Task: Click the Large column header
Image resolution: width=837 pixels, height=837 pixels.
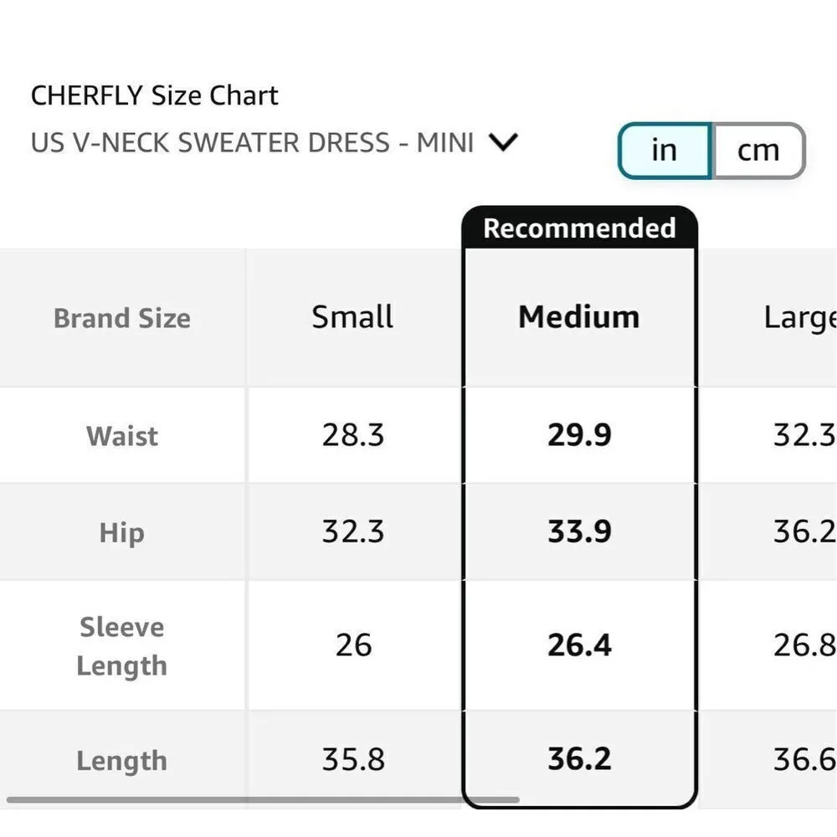Action: click(797, 317)
